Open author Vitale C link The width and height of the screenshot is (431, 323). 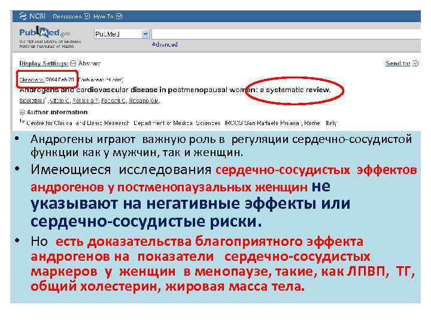[x=60, y=101]
